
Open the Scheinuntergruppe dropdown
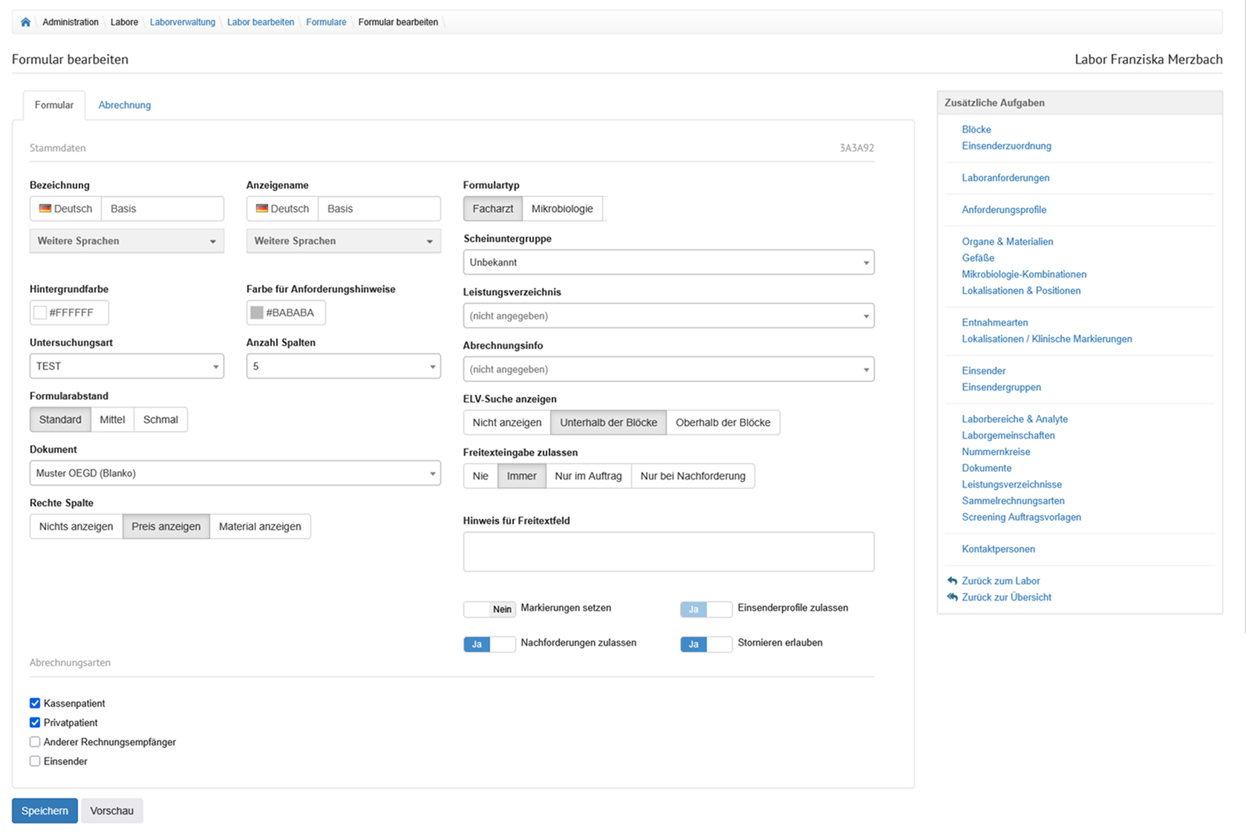(x=668, y=262)
